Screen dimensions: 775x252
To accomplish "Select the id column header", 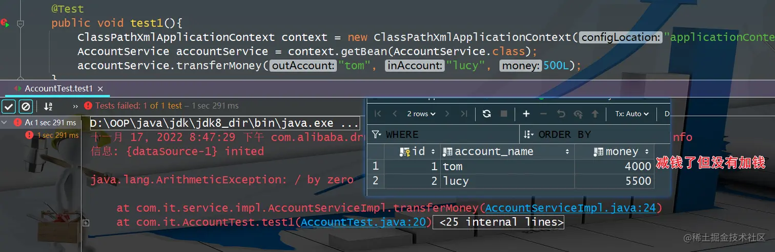I will click(x=412, y=152).
